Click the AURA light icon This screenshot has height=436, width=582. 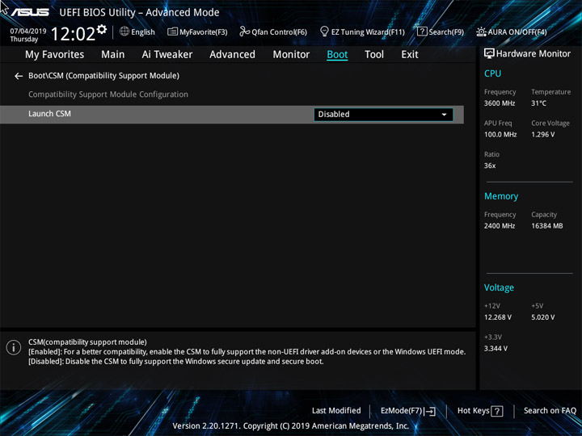(x=481, y=31)
